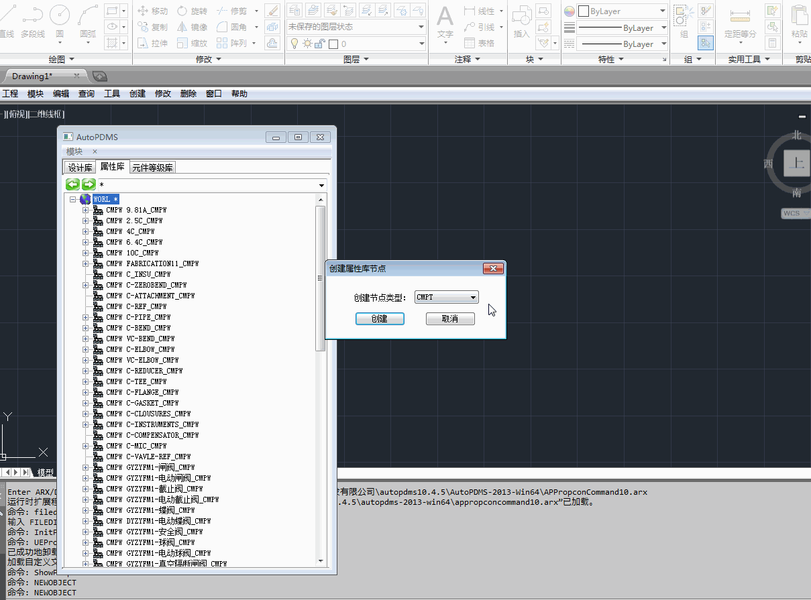
Task: Click the 创建 button in dialog
Action: (380, 318)
